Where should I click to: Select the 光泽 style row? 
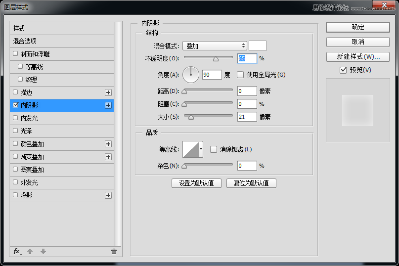62,132
